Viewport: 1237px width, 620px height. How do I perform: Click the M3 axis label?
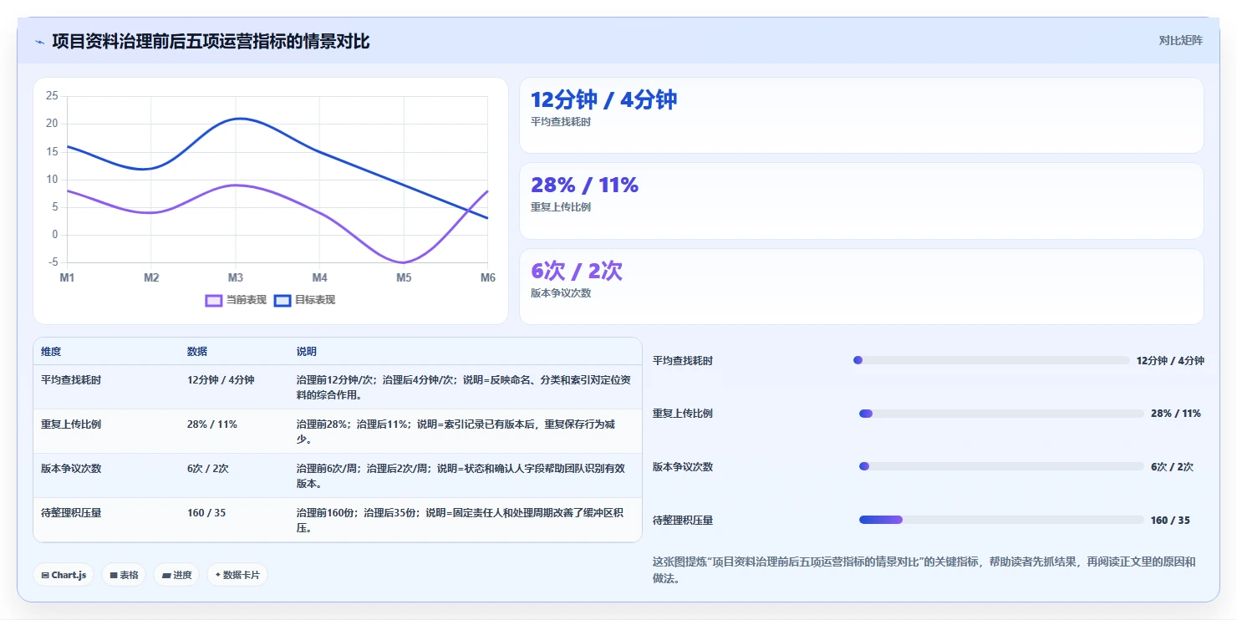click(x=236, y=277)
